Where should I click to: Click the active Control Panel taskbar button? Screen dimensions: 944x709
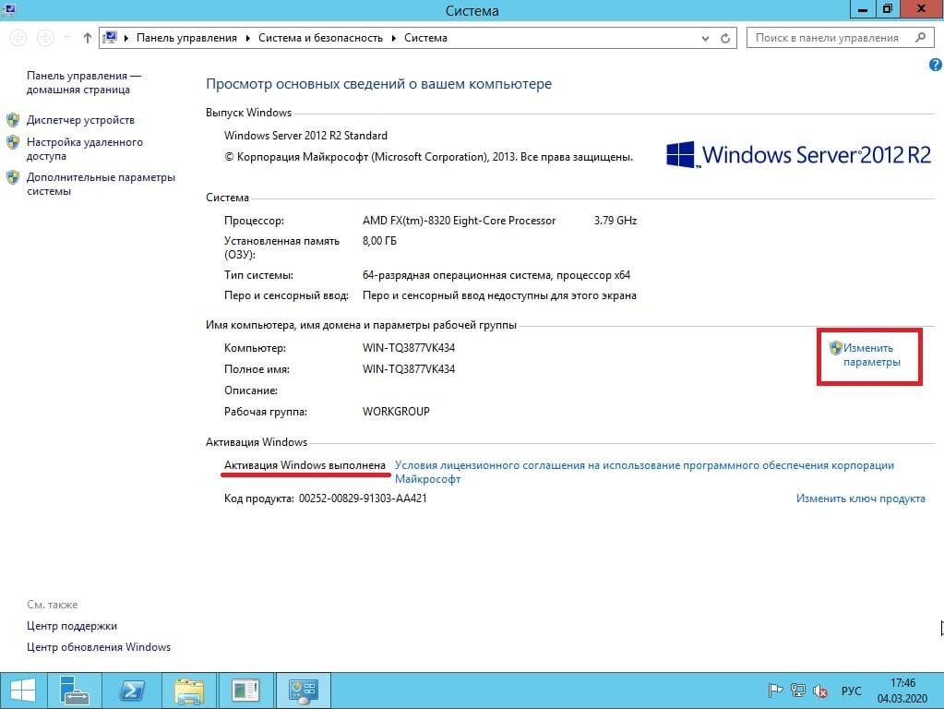(303, 691)
